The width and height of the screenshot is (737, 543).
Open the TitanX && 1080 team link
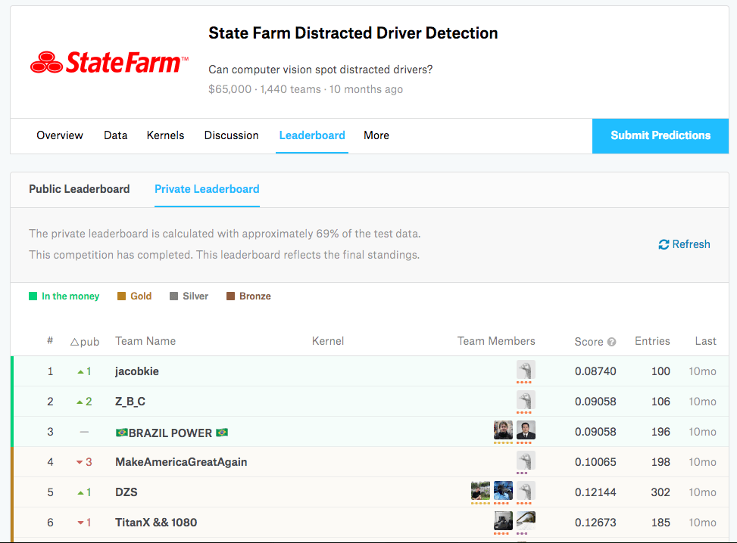[156, 523]
